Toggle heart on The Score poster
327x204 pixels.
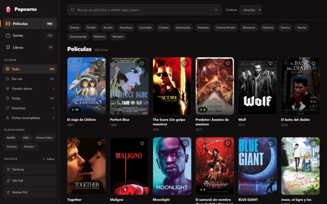185,63
